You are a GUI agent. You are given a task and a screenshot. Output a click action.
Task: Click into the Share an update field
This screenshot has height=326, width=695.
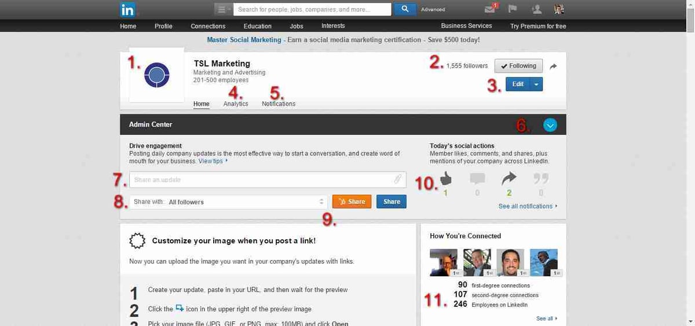[x=268, y=180]
